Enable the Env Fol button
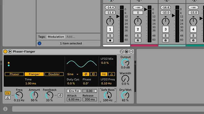The width and height of the screenshot is (204, 114). tap(74, 91)
